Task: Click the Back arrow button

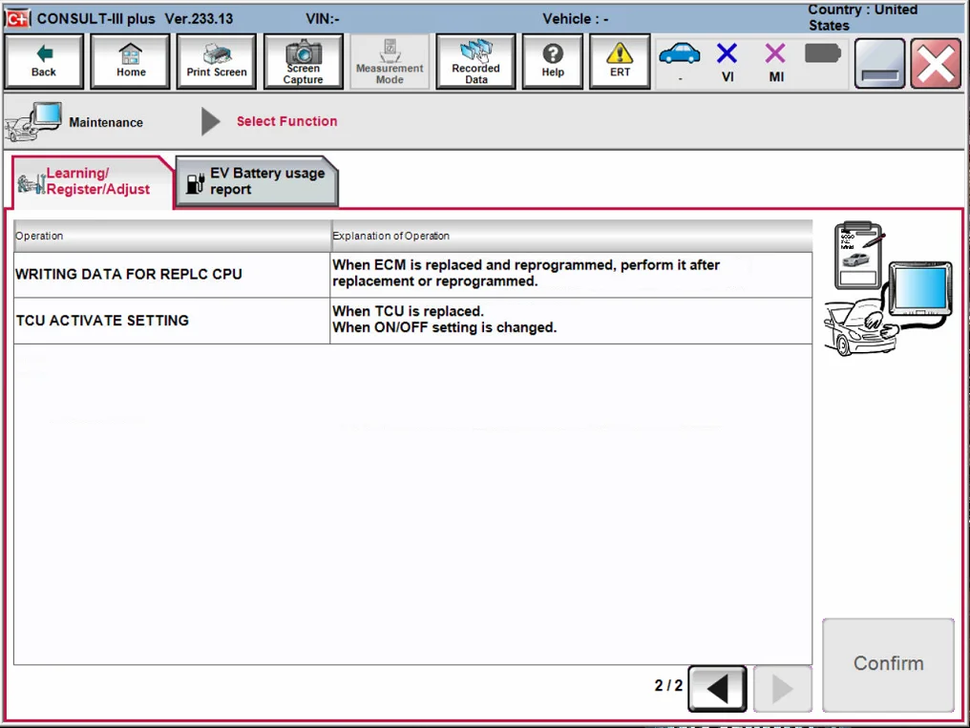Action: 44,62
